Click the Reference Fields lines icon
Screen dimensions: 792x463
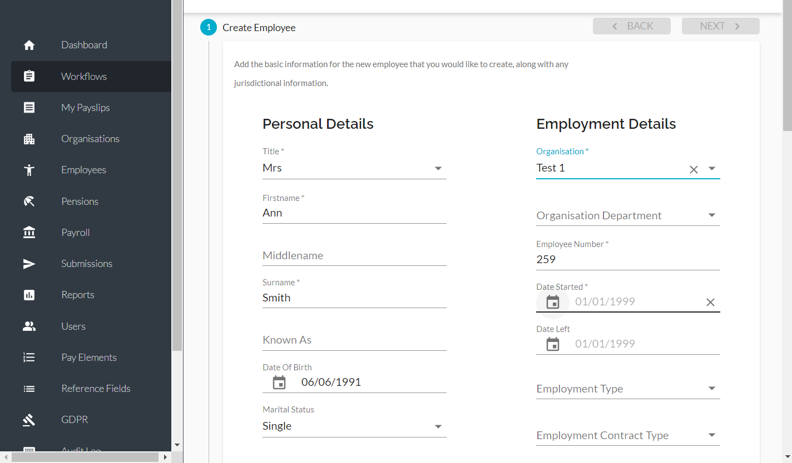(x=29, y=389)
